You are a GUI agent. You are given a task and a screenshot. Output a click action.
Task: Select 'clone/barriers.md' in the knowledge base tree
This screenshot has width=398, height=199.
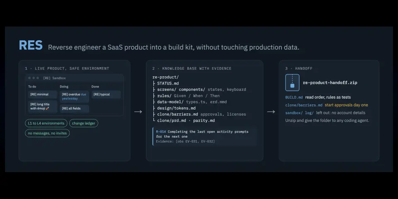click(x=178, y=114)
